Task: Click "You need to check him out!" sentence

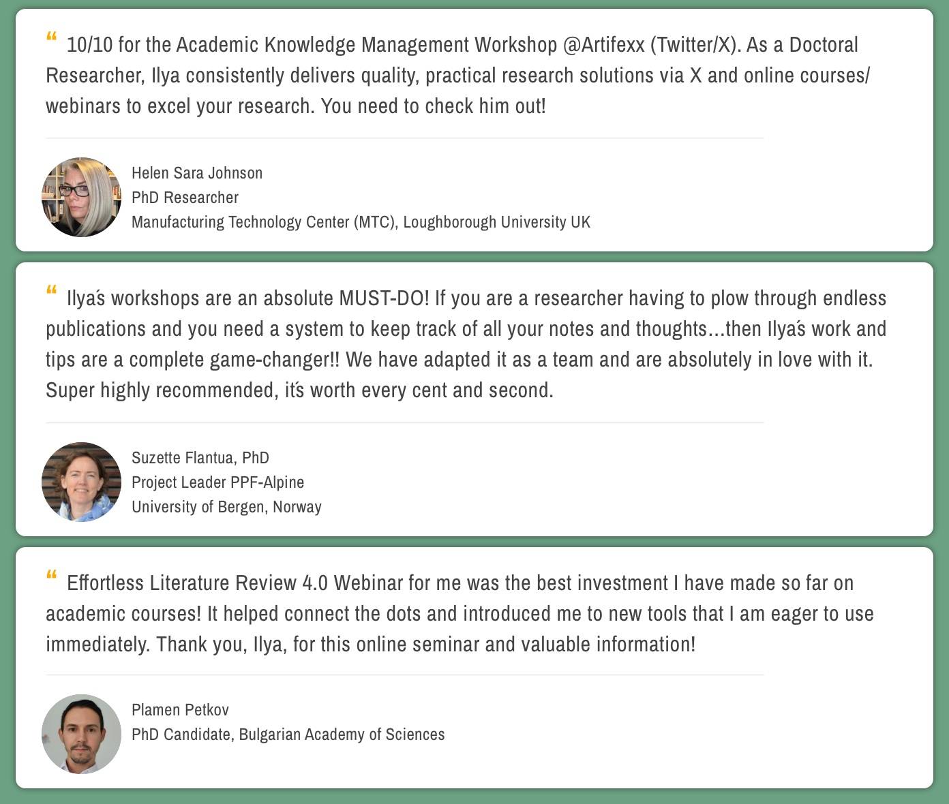Action: point(434,106)
